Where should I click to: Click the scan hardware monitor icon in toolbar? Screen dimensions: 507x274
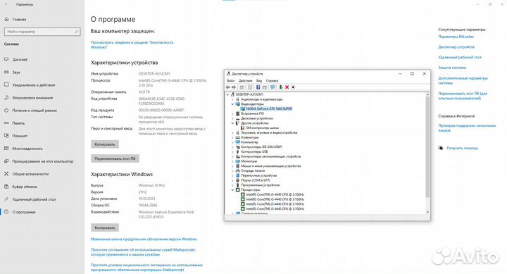pos(273,87)
